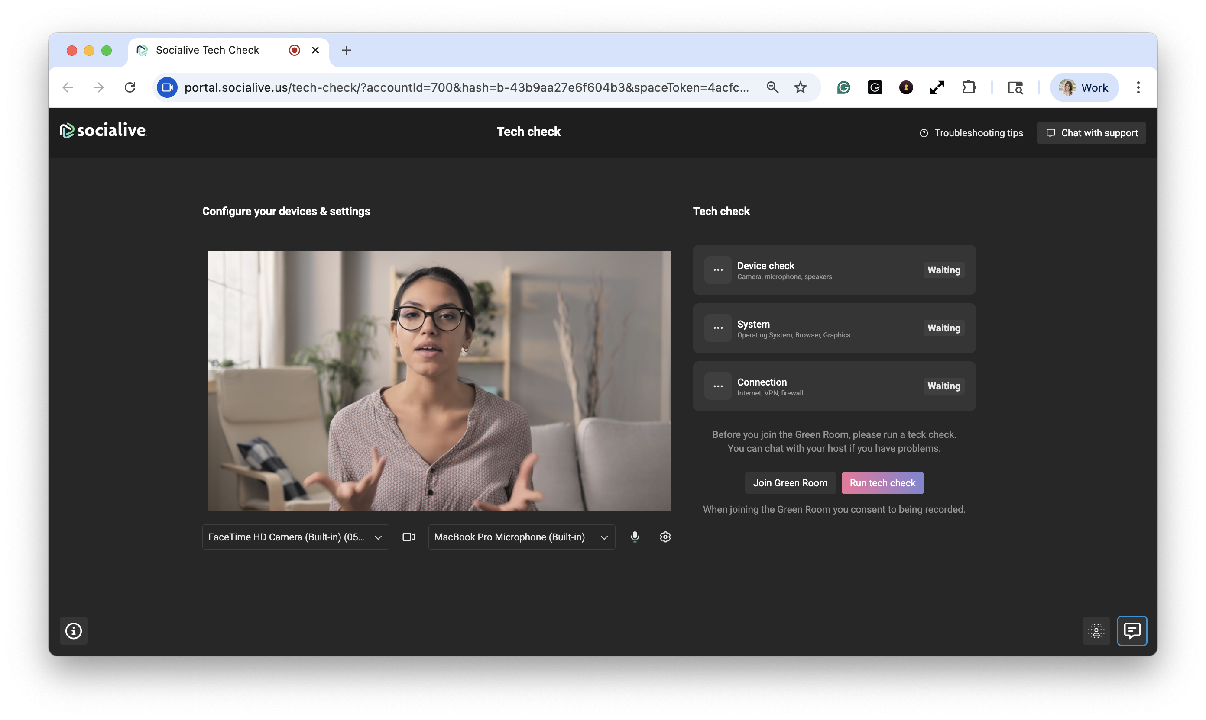Open device settings gear icon
The width and height of the screenshot is (1206, 720).
(x=665, y=537)
